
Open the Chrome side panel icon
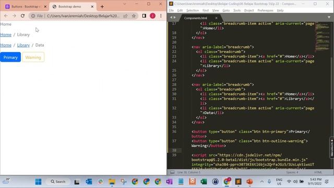144,16
